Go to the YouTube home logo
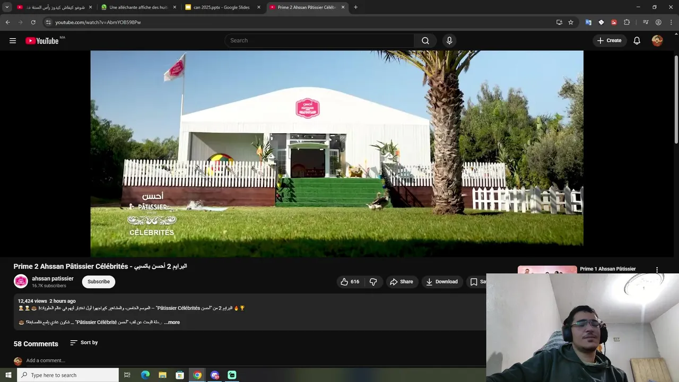This screenshot has width=679, height=382. point(42,41)
